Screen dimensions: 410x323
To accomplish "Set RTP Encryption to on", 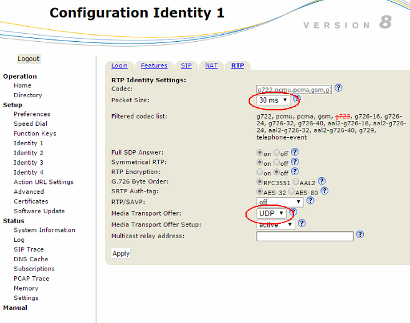I will coord(260,173).
